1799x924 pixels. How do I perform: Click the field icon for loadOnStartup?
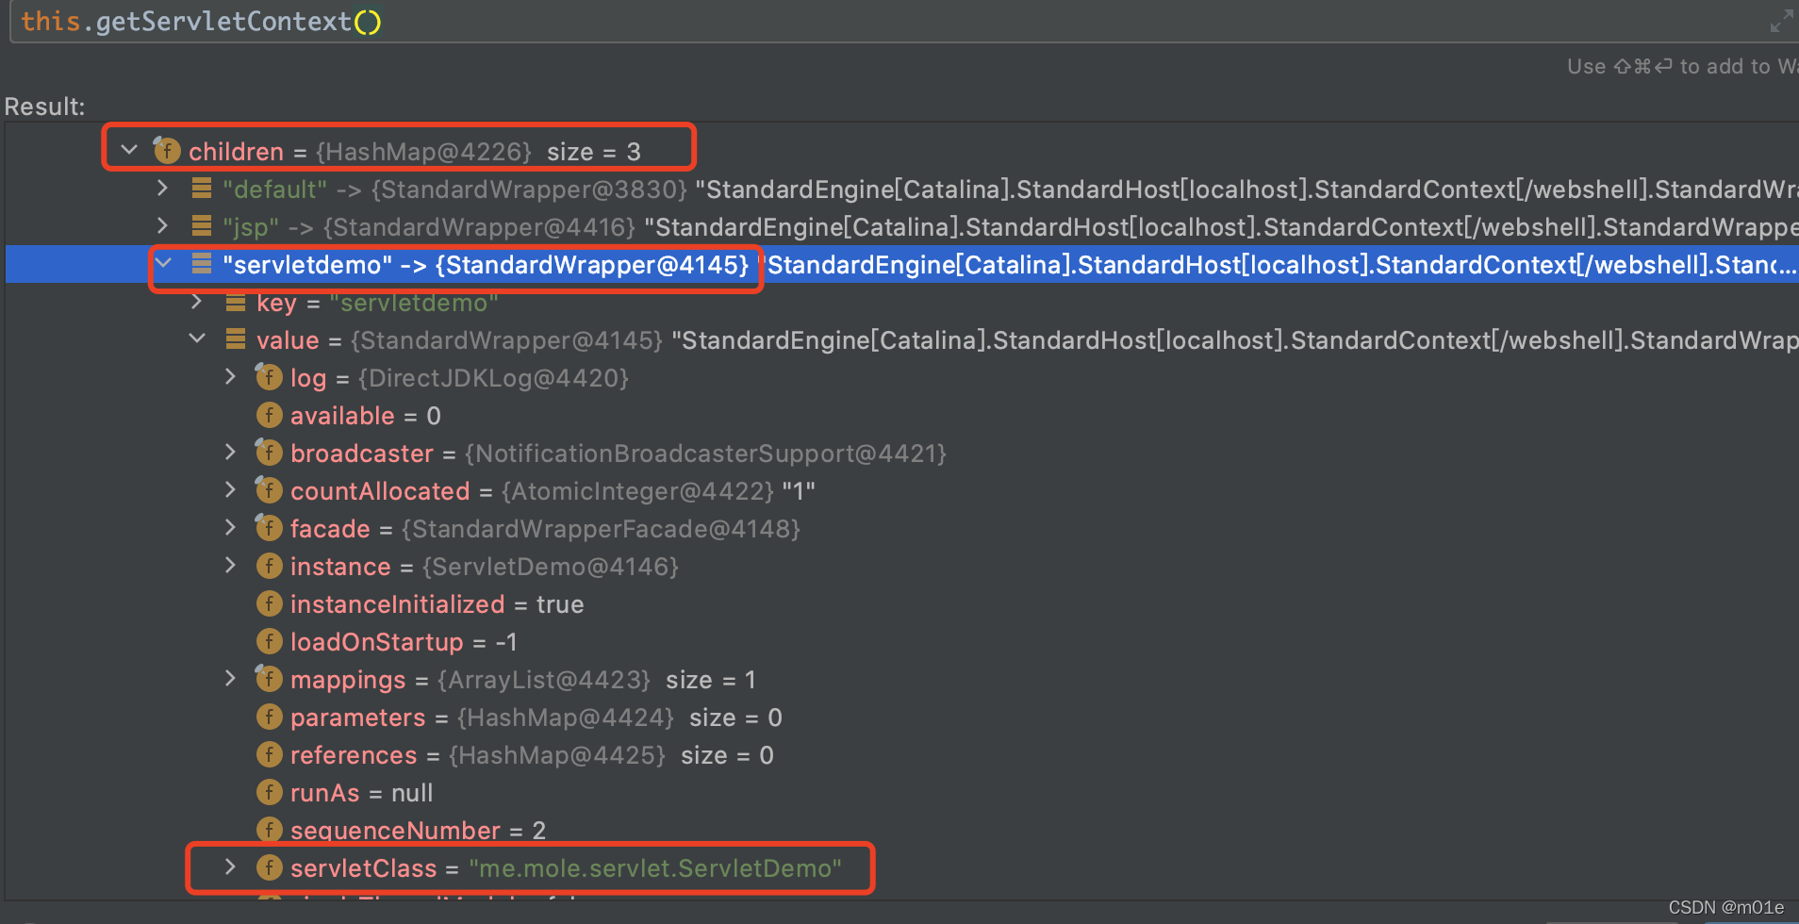click(x=270, y=641)
